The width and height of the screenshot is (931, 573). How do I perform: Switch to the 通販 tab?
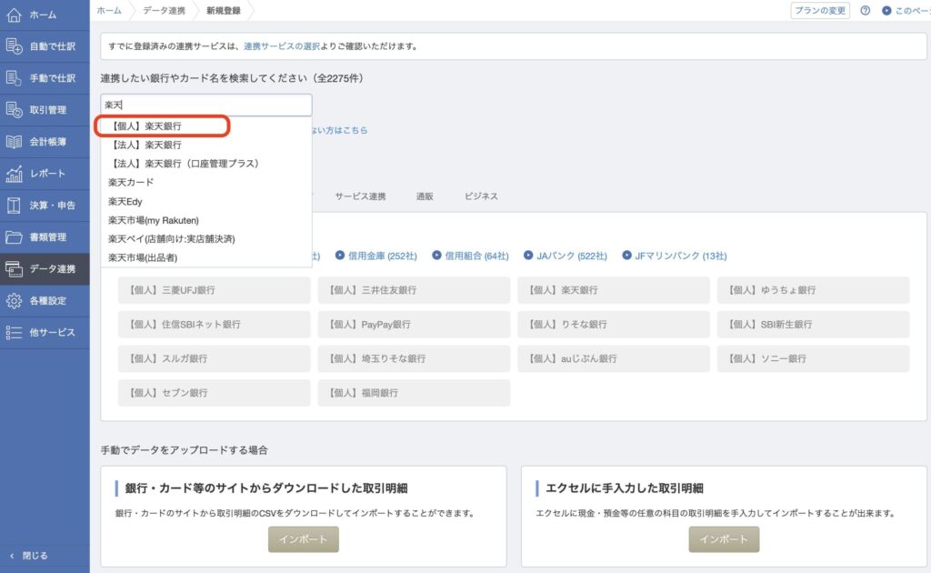coord(424,196)
